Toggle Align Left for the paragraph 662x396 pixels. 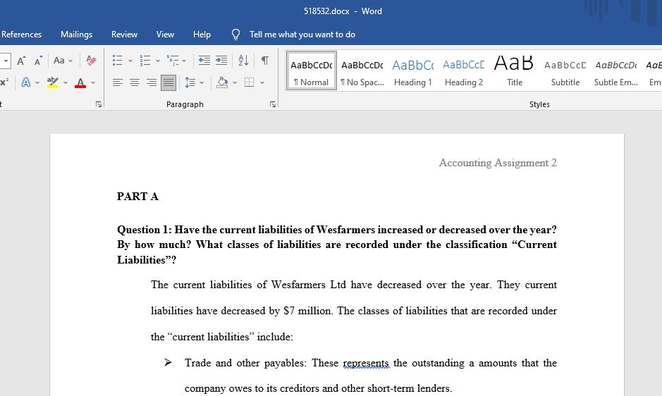tap(117, 82)
